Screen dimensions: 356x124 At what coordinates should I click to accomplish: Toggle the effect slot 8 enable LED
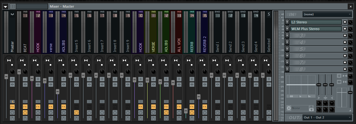click(x=345, y=69)
